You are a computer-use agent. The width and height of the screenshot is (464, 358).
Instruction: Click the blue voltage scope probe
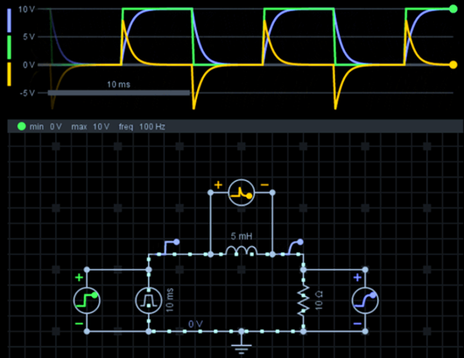tap(365, 300)
